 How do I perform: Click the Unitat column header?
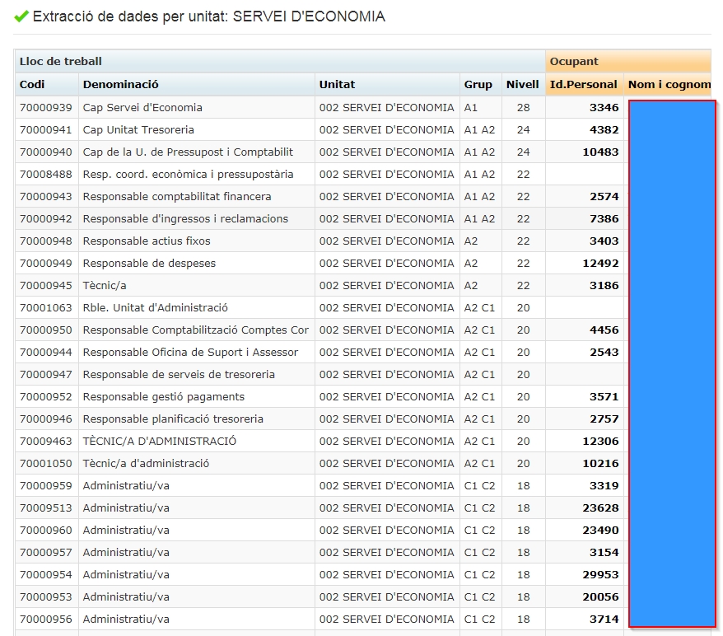point(338,84)
